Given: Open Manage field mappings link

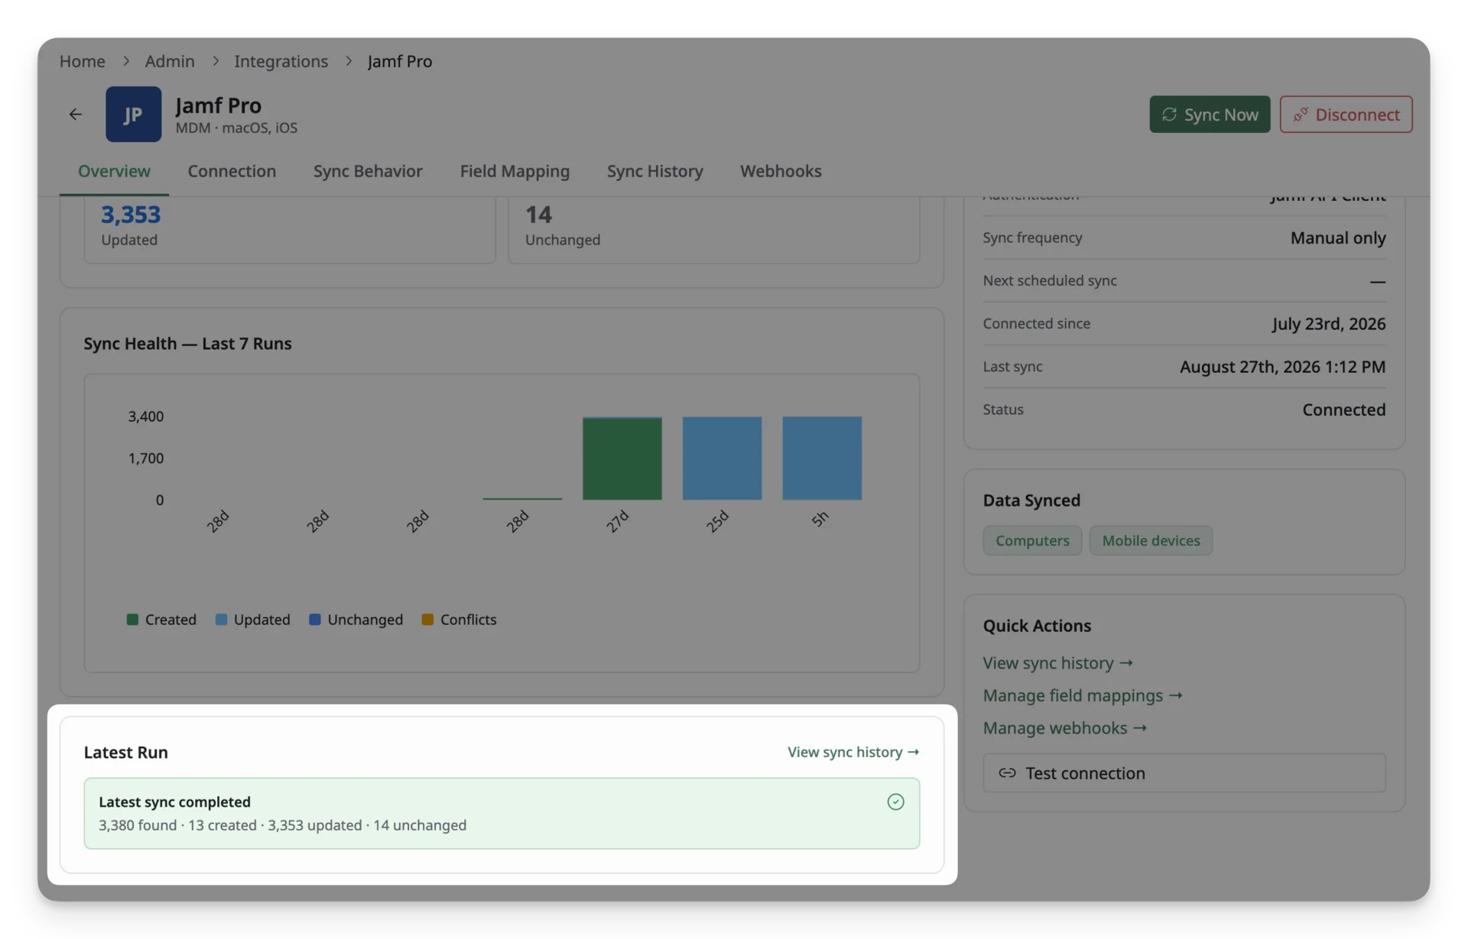Looking at the screenshot, I should point(1083,695).
